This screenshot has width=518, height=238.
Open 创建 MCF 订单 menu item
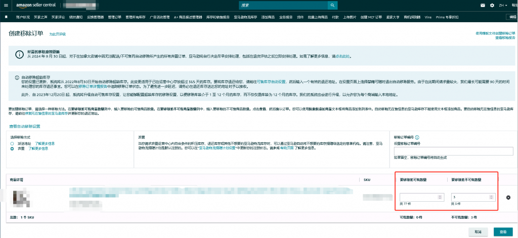pyautogui.click(x=371, y=17)
